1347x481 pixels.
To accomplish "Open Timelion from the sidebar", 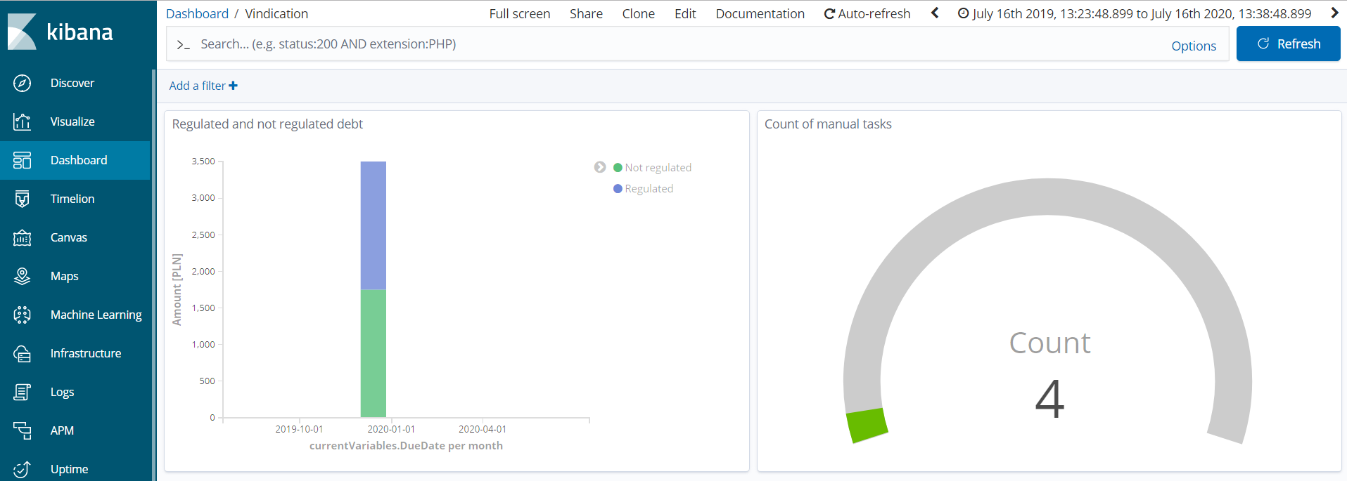I will click(72, 199).
